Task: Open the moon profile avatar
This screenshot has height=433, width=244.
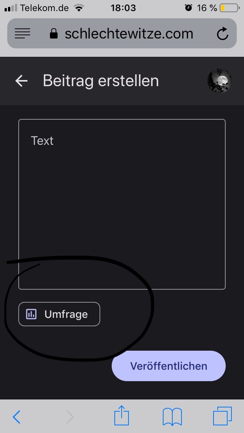Action: click(x=219, y=81)
